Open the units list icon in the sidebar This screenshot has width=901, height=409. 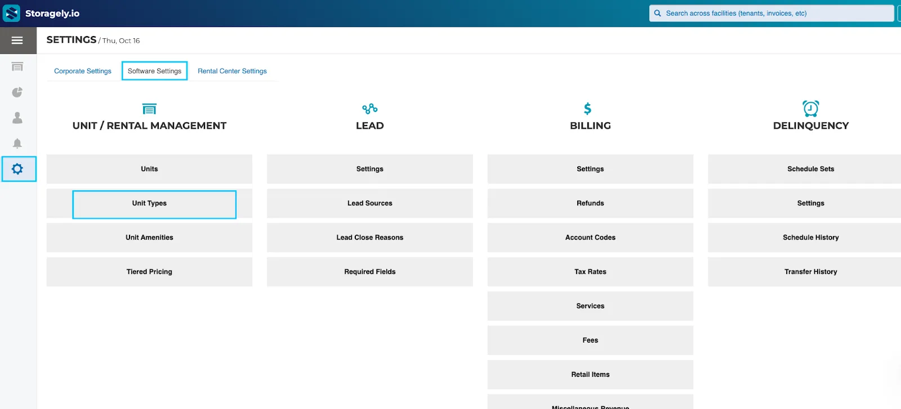17,67
